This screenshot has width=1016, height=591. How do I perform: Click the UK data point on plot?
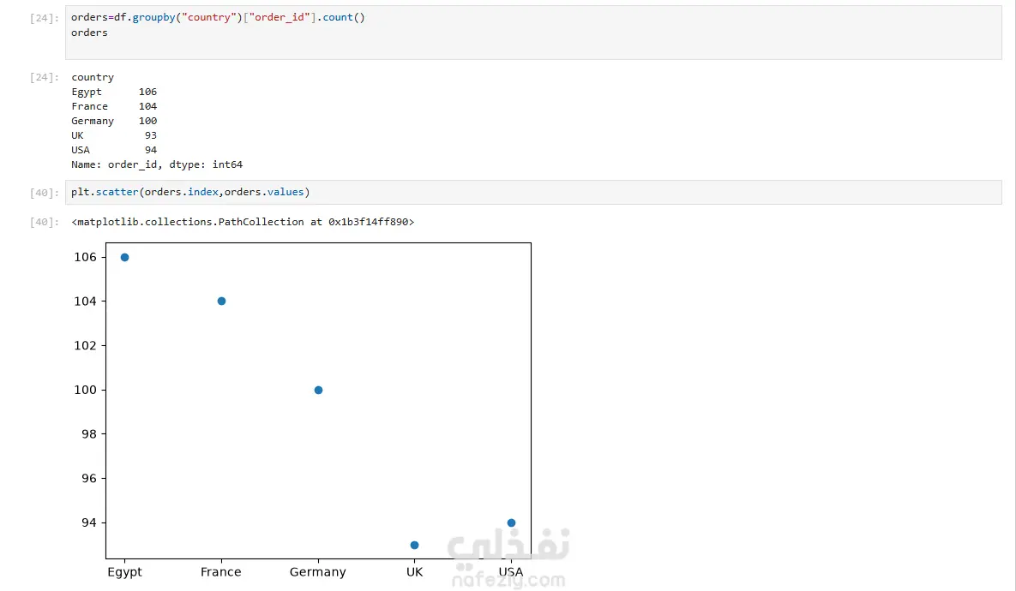(415, 545)
